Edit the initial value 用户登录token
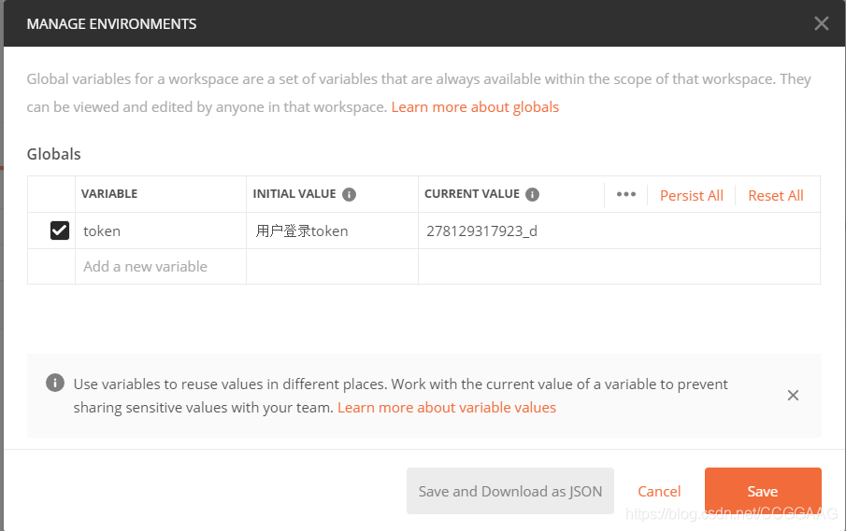 pyautogui.click(x=333, y=231)
